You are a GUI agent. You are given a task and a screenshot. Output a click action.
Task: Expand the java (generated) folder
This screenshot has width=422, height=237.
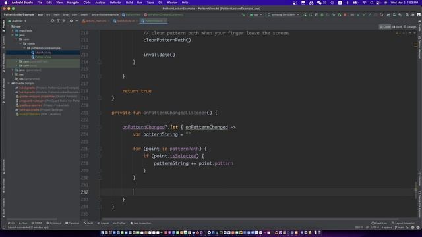13,70
